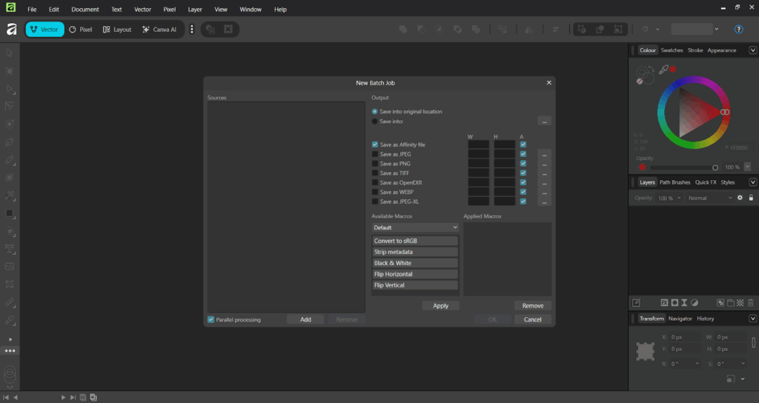Image resolution: width=759 pixels, height=403 pixels.
Task: Click the Transform anchor point selector
Action: coord(645,350)
